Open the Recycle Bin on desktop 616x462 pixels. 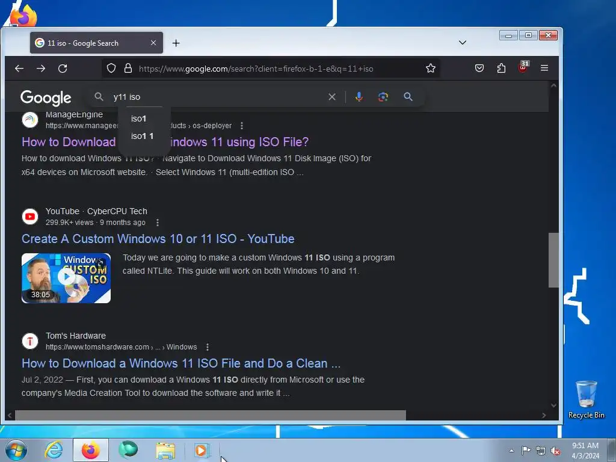586,399
